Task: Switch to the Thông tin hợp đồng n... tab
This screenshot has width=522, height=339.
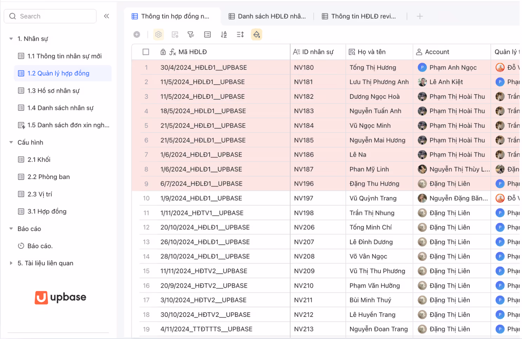Action: [171, 16]
